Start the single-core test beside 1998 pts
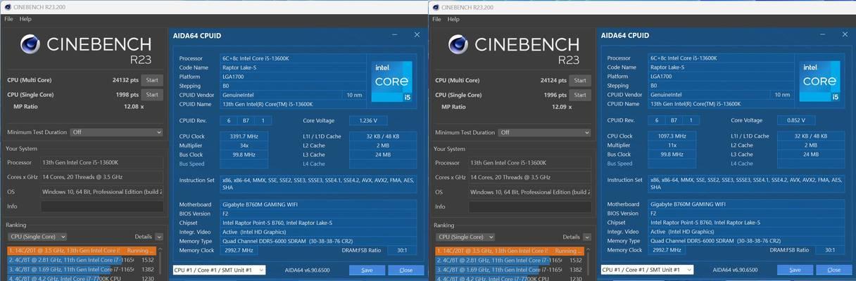This screenshot has height=281, width=856. [x=153, y=94]
